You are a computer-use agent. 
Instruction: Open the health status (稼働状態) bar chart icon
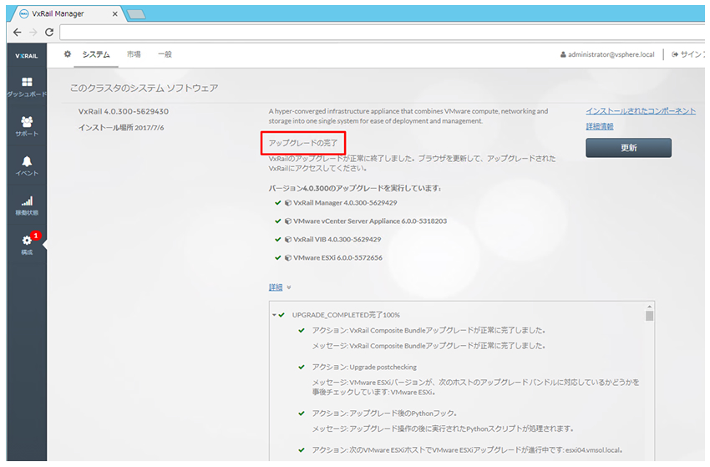pyautogui.click(x=27, y=201)
